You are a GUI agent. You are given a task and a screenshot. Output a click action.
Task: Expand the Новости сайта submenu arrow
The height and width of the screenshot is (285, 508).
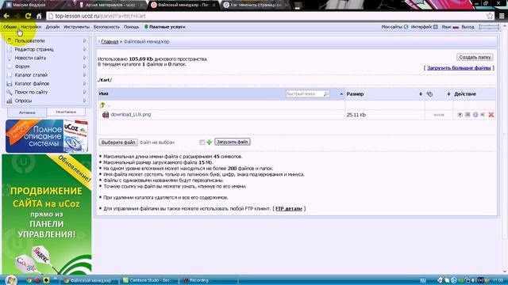pyautogui.click(x=85, y=58)
